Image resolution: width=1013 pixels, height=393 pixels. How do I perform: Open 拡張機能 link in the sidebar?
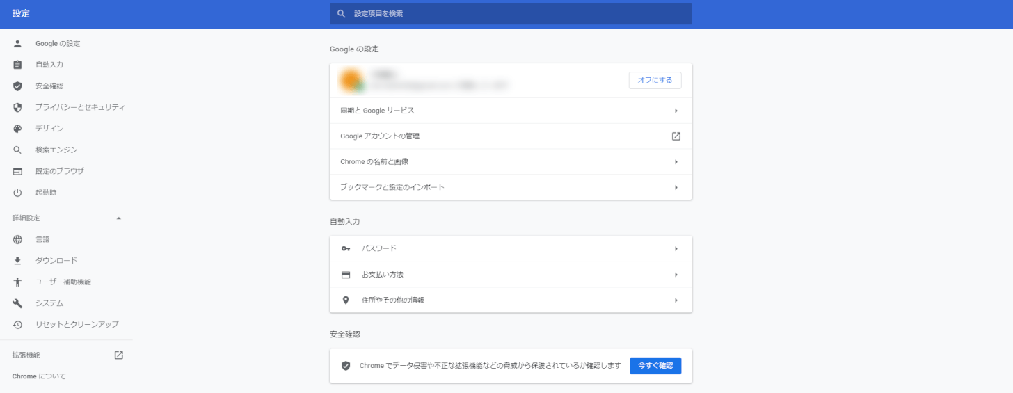[x=26, y=355]
